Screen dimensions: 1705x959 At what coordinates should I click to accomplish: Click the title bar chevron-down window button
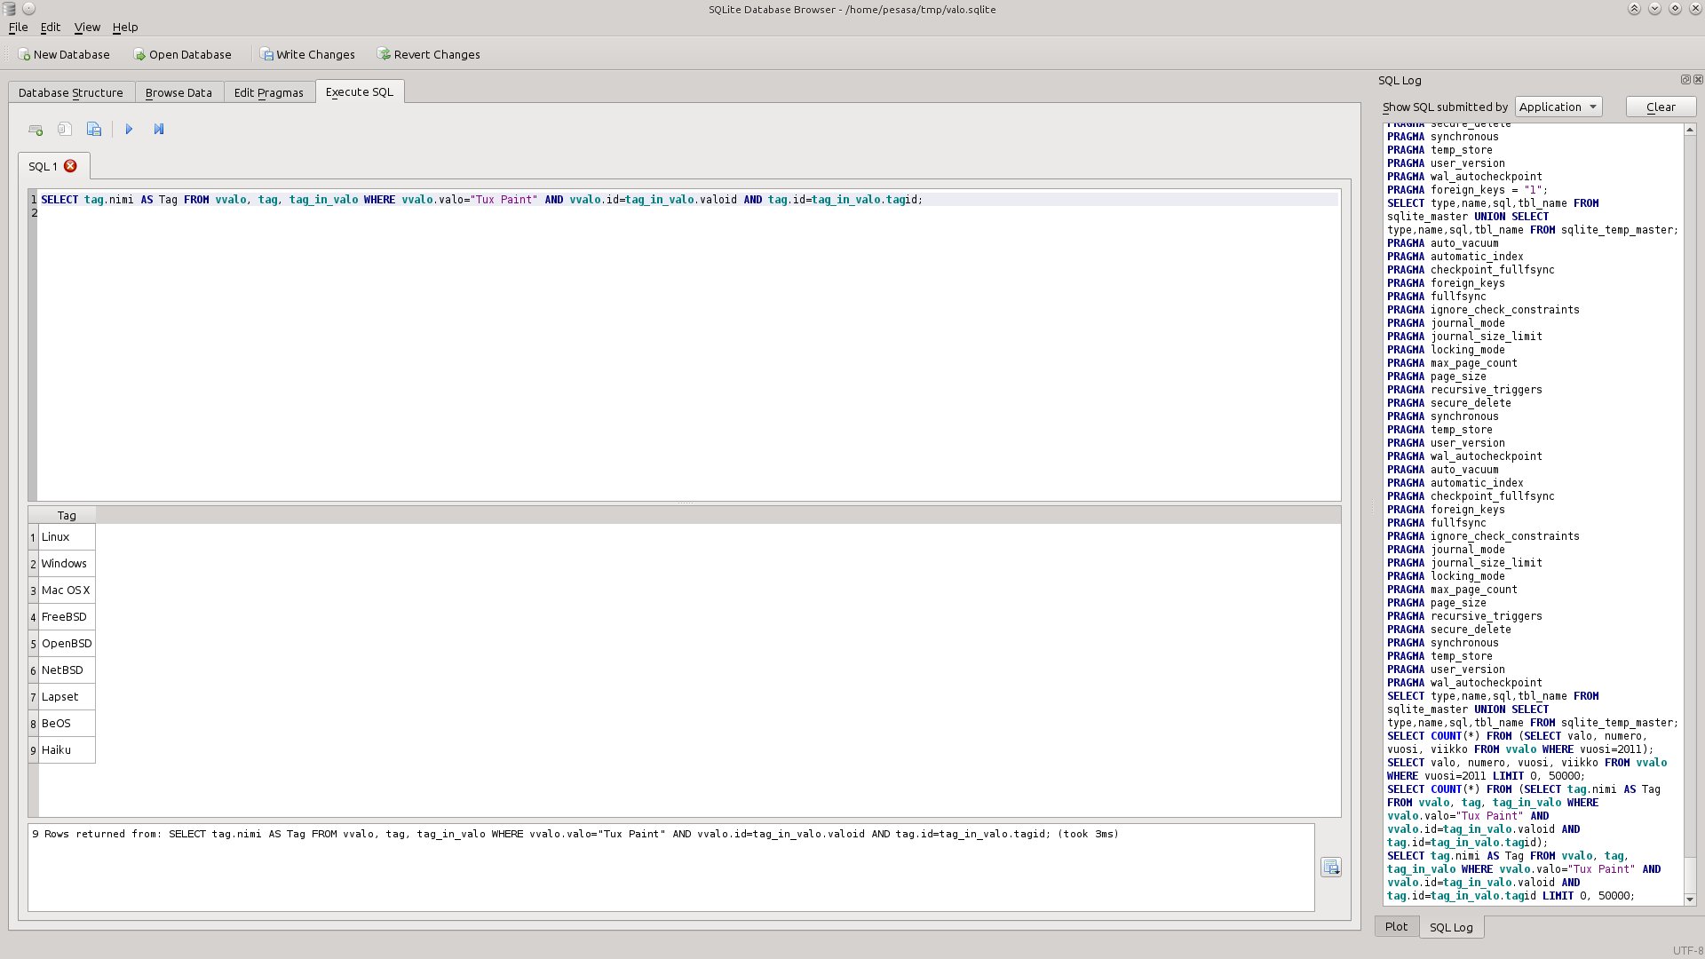[1654, 9]
